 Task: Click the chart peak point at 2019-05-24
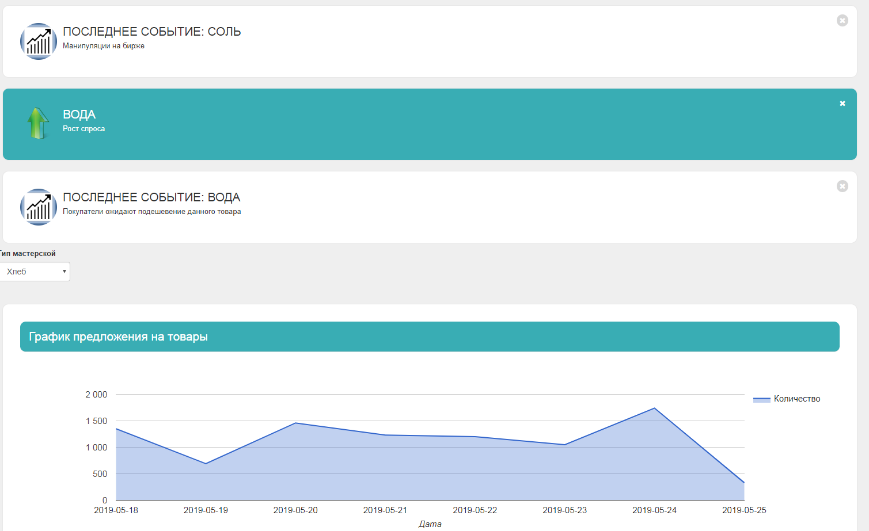coord(655,408)
